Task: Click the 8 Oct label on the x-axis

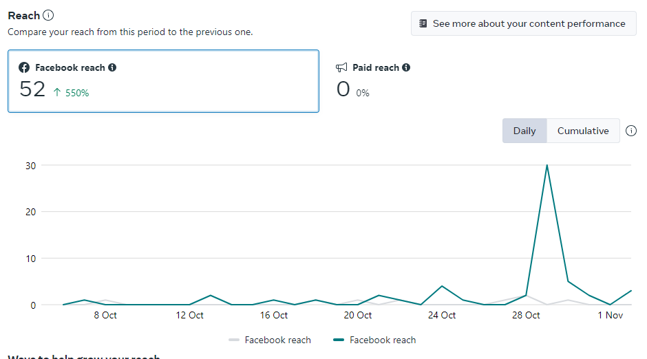Action: coord(105,315)
